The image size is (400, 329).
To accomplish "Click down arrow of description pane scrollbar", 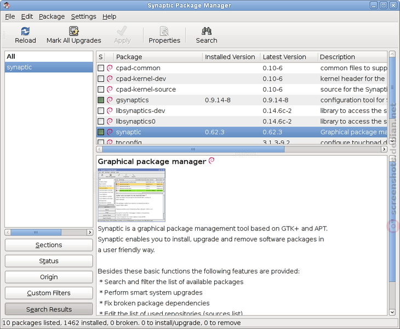I will (392, 312).
